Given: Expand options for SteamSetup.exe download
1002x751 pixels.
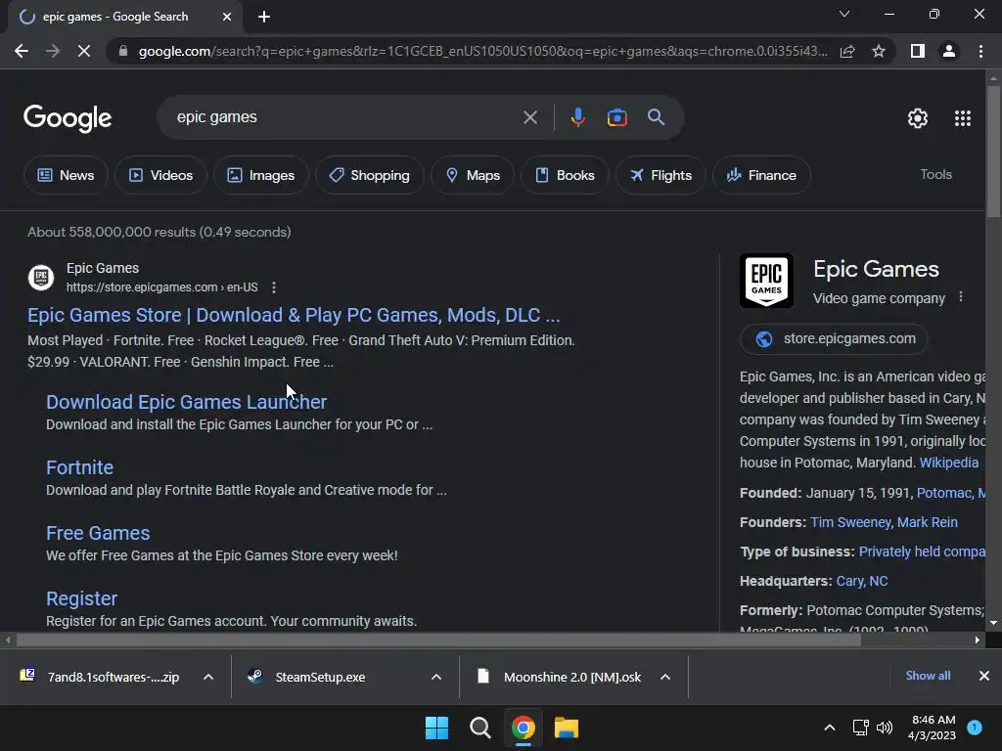Looking at the screenshot, I should pyautogui.click(x=435, y=677).
